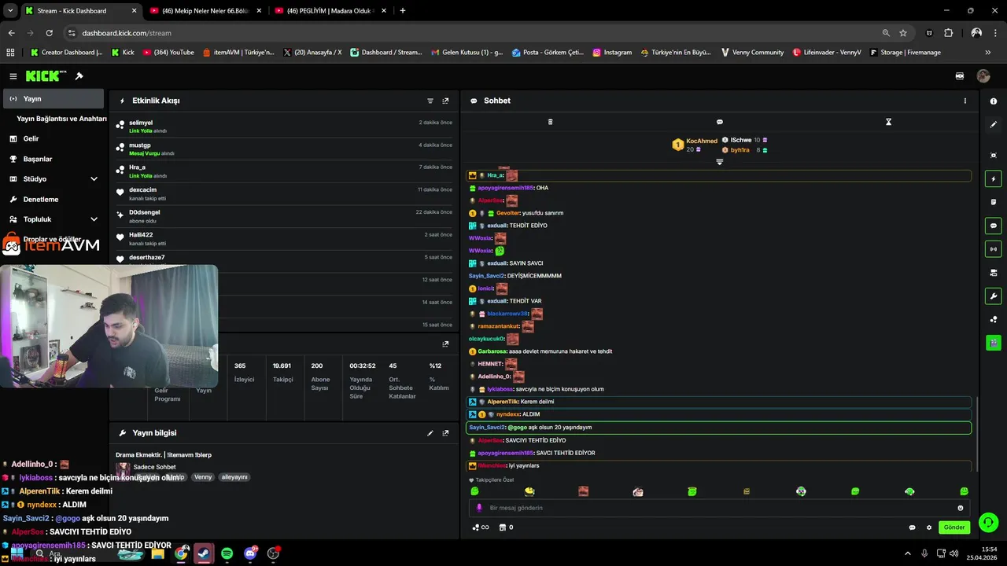Open the green headset support button
This screenshot has height=566, width=1007.
(989, 522)
